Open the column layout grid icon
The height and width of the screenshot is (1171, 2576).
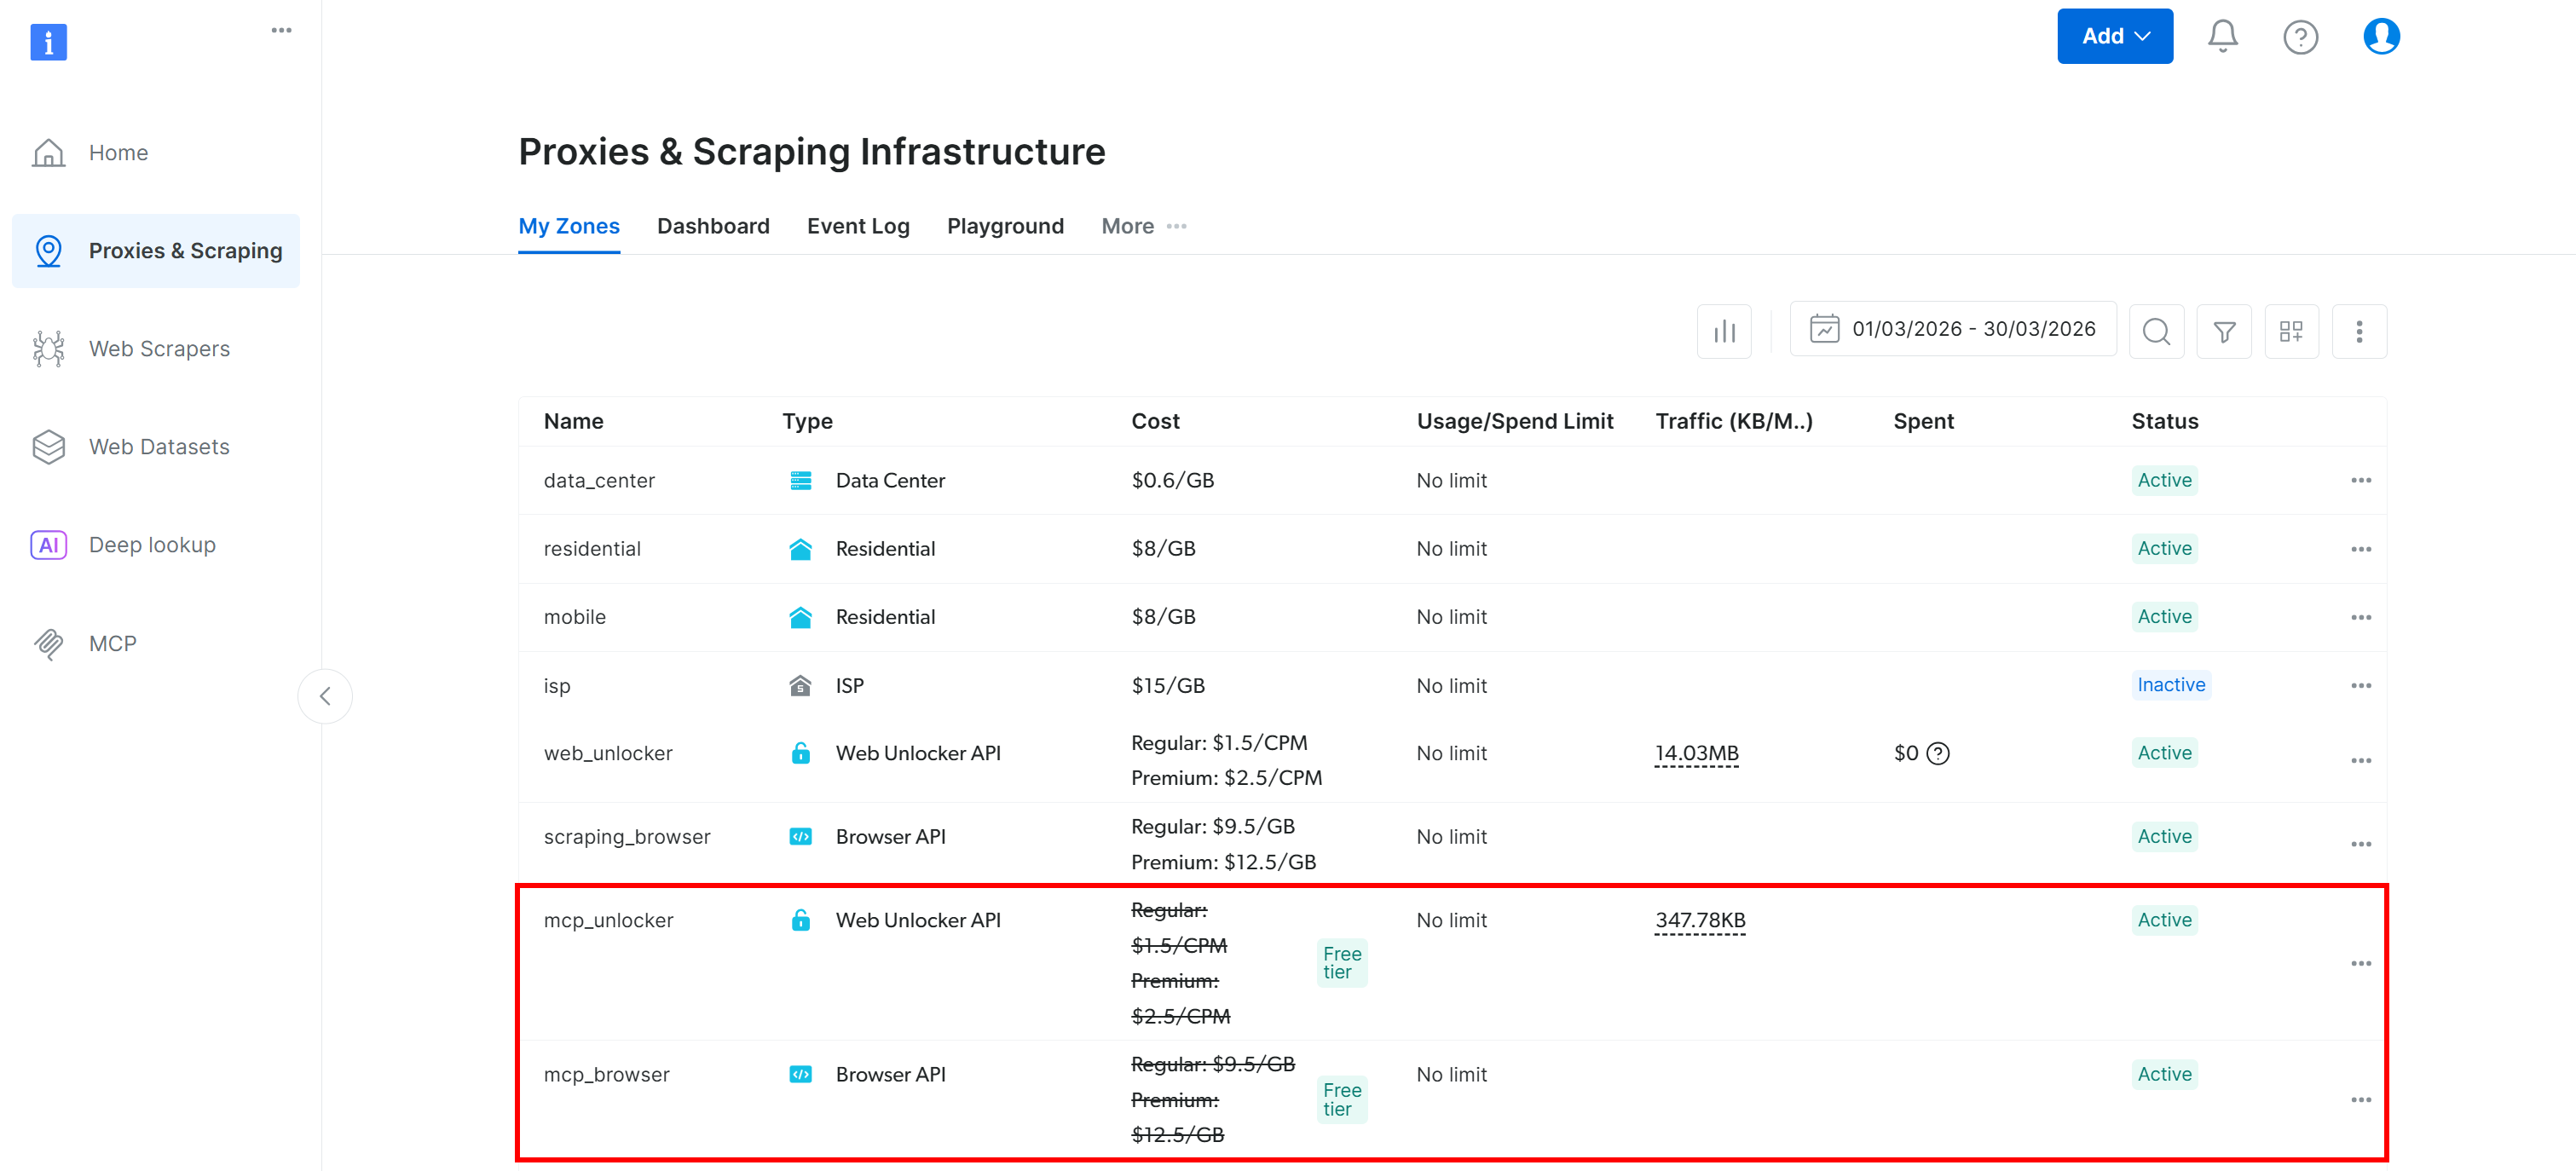point(2291,331)
